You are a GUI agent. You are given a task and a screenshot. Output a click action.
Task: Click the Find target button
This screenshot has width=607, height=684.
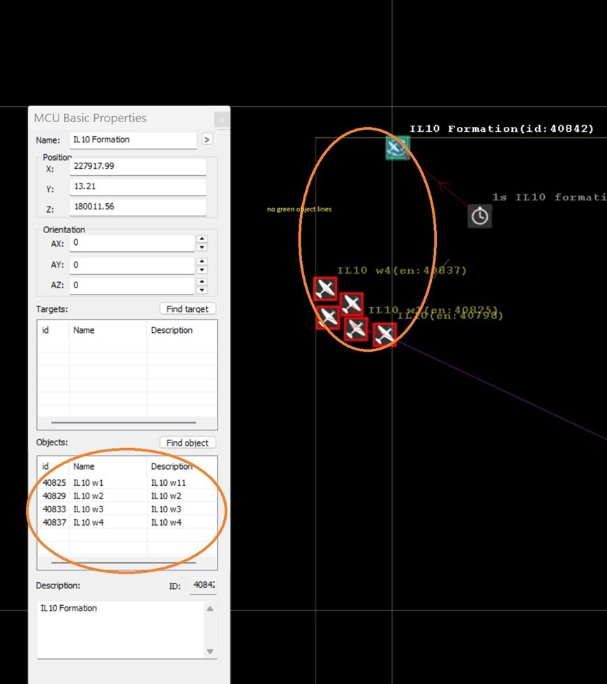point(188,308)
